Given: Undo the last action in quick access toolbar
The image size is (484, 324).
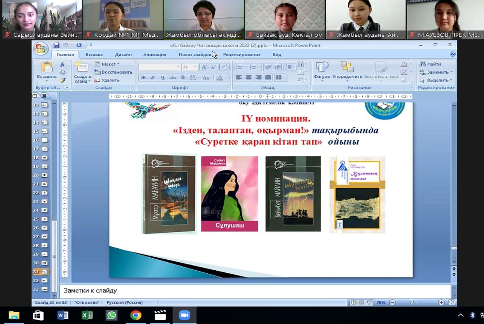Looking at the screenshot, I should [65, 45].
